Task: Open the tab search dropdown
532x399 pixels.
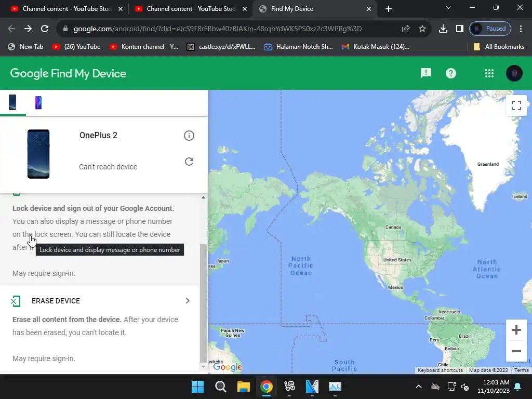Action: point(448,7)
